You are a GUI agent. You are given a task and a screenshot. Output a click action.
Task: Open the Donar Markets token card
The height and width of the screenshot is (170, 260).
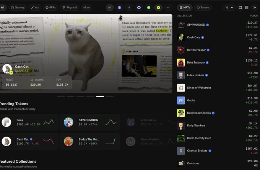[x=149, y=141]
